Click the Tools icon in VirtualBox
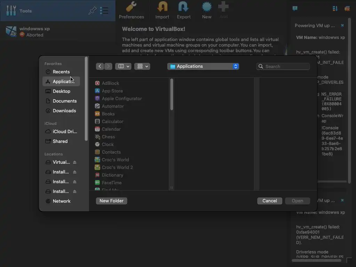Screen dimensions: 356x267 click(11, 10)
